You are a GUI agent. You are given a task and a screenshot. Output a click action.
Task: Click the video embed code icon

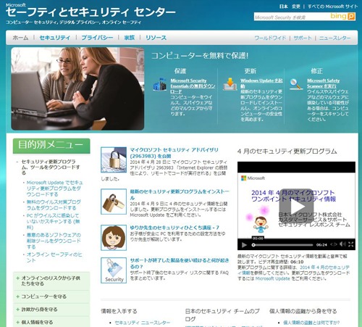coord(334,244)
